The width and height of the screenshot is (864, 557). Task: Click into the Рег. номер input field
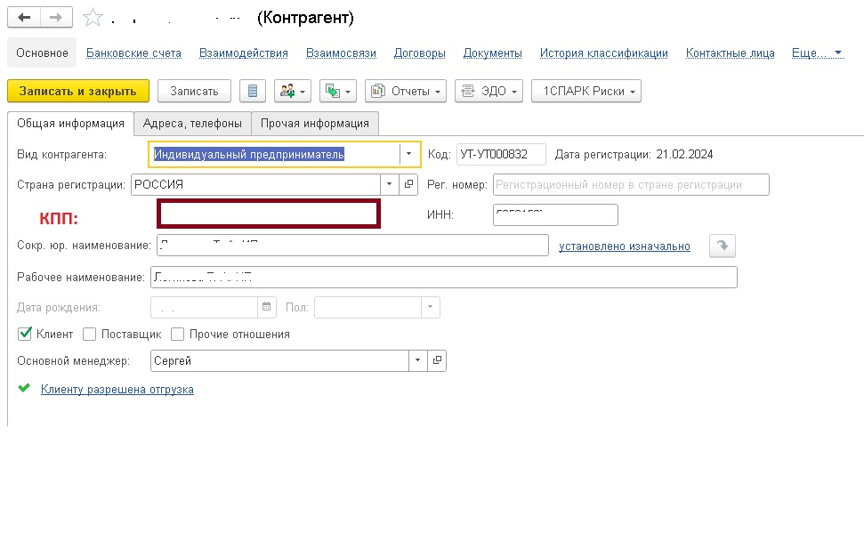click(631, 184)
